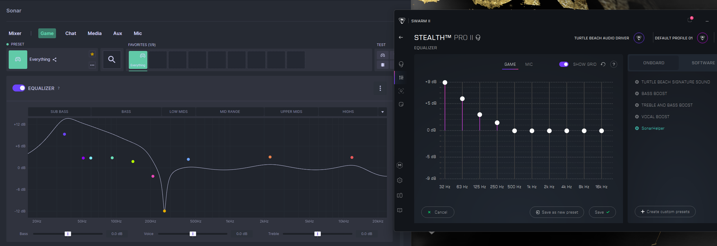The width and height of the screenshot is (717, 246).
Task: Open Swarm II notifications with red badge
Action: pos(690,20)
